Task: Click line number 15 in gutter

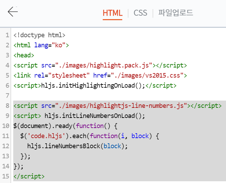Action: click(6, 176)
